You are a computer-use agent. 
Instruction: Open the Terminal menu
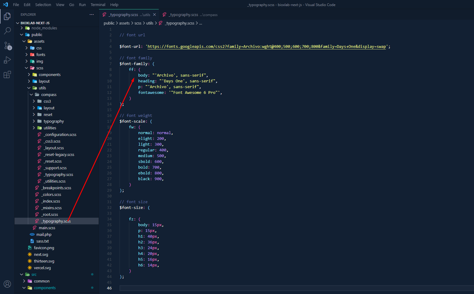pos(98,5)
